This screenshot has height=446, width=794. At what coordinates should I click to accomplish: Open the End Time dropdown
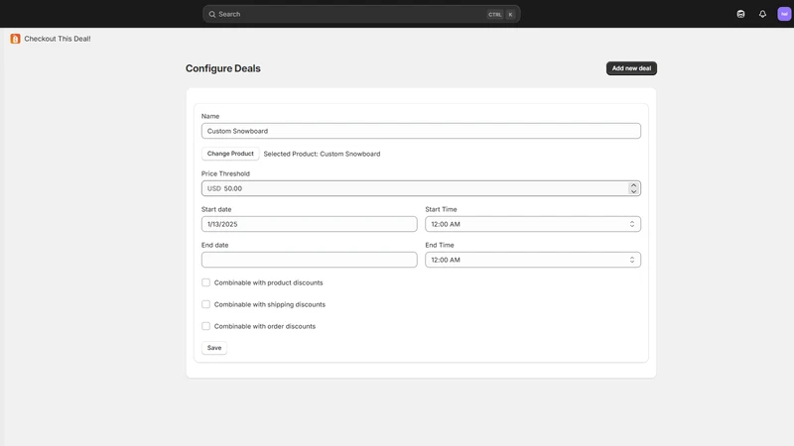click(x=533, y=260)
